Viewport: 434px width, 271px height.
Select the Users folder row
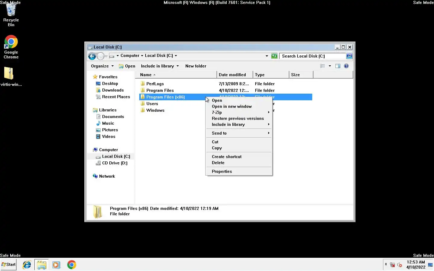coord(226,104)
